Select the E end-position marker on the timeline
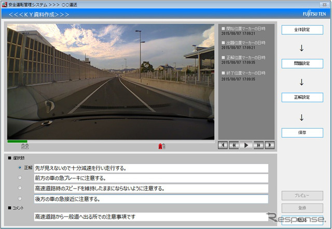Screen dimensions: 332x229 point(164,146)
